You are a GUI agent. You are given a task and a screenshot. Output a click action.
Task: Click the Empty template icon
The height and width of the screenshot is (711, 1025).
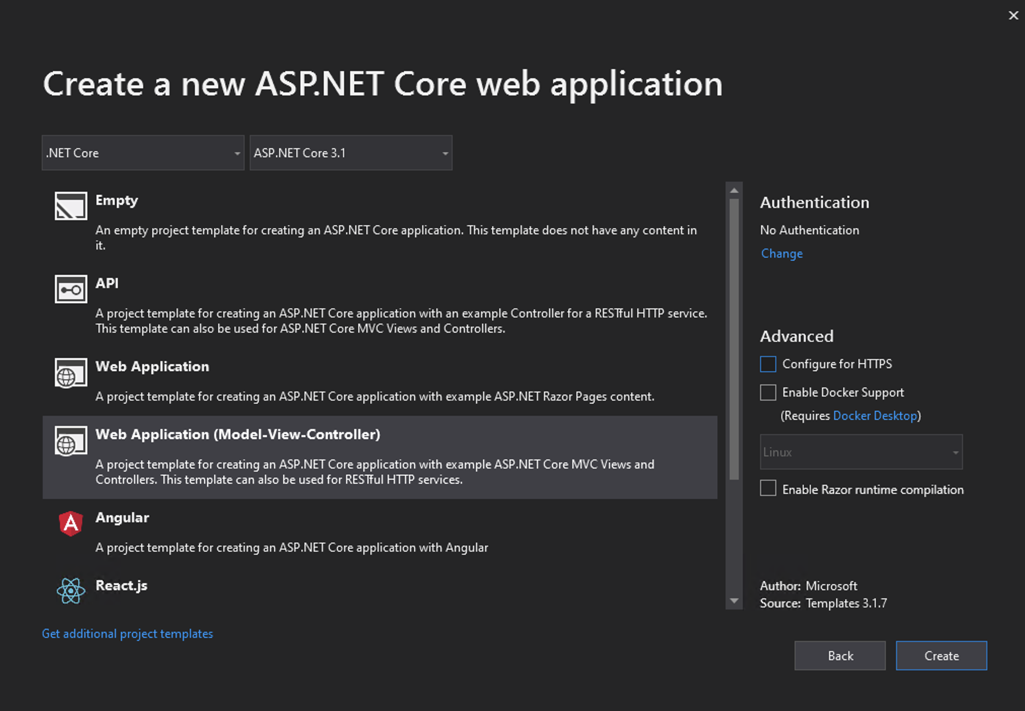click(71, 206)
